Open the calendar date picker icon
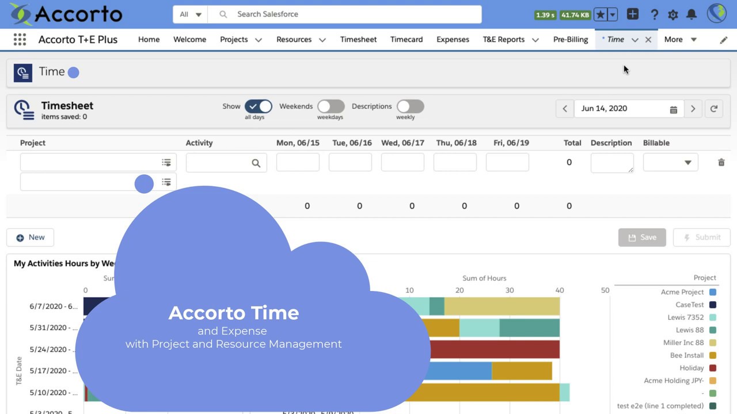The height and width of the screenshot is (414, 737). coord(673,109)
